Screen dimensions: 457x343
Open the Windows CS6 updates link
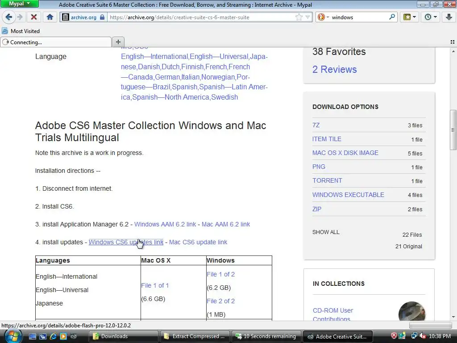(x=126, y=242)
